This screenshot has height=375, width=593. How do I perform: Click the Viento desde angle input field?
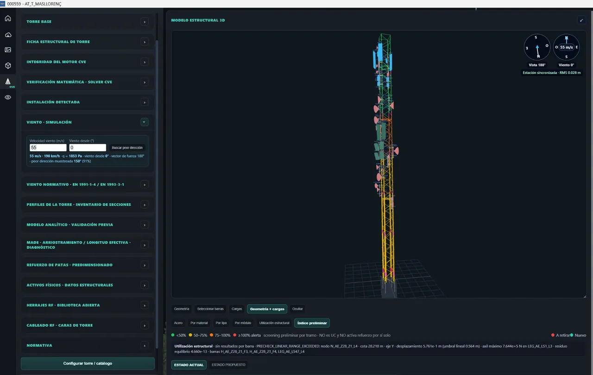coord(88,148)
